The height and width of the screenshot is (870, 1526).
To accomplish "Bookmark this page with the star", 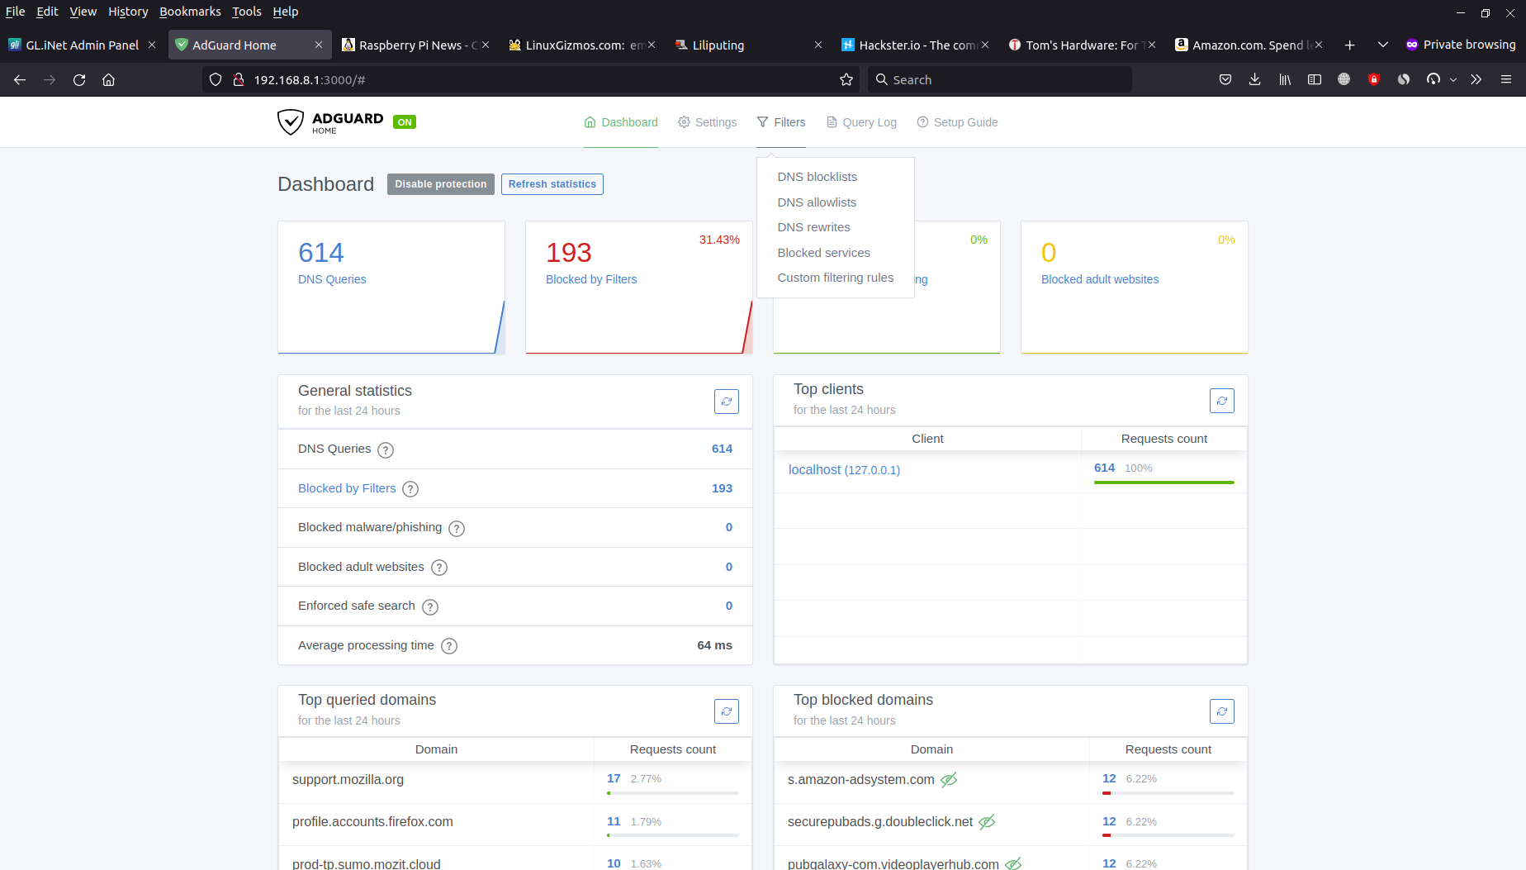I will click(846, 80).
